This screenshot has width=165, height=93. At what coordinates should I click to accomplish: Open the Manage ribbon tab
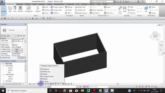[x=84, y=4]
